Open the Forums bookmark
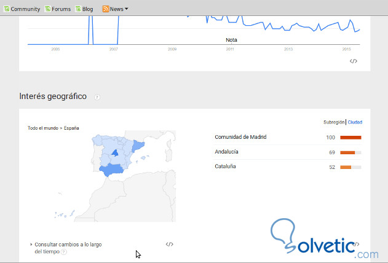The width and height of the screenshot is (388, 263). (x=58, y=9)
